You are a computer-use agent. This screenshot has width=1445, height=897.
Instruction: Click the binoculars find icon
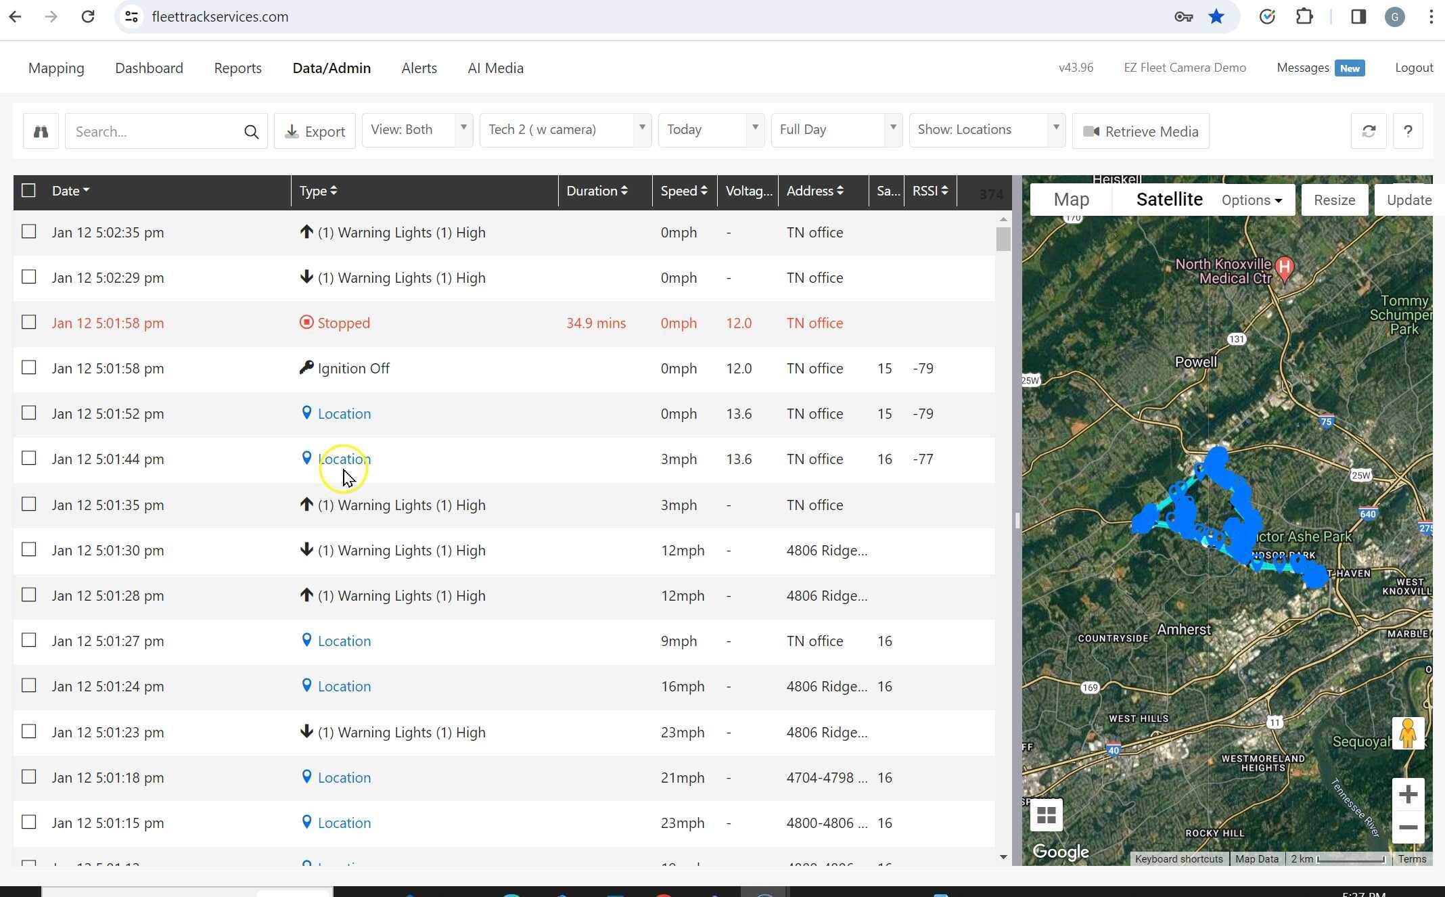tap(41, 131)
